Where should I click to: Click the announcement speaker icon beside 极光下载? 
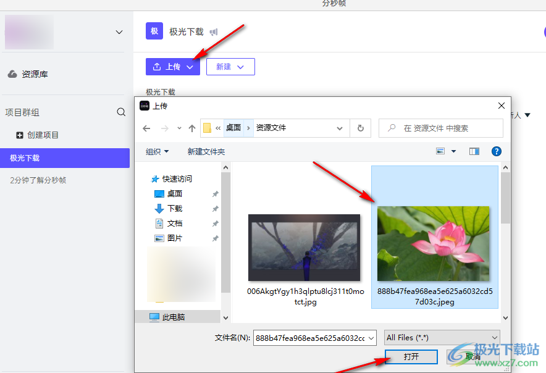pyautogui.click(x=214, y=32)
